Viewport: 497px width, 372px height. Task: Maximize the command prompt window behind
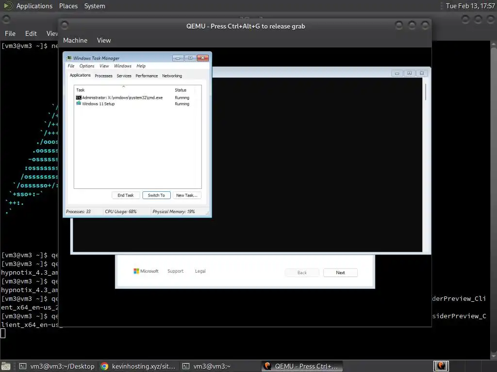(409, 73)
